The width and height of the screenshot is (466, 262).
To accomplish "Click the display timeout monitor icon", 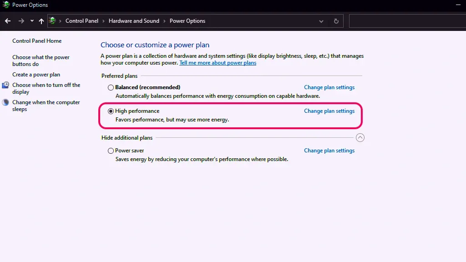I will coord(5,85).
